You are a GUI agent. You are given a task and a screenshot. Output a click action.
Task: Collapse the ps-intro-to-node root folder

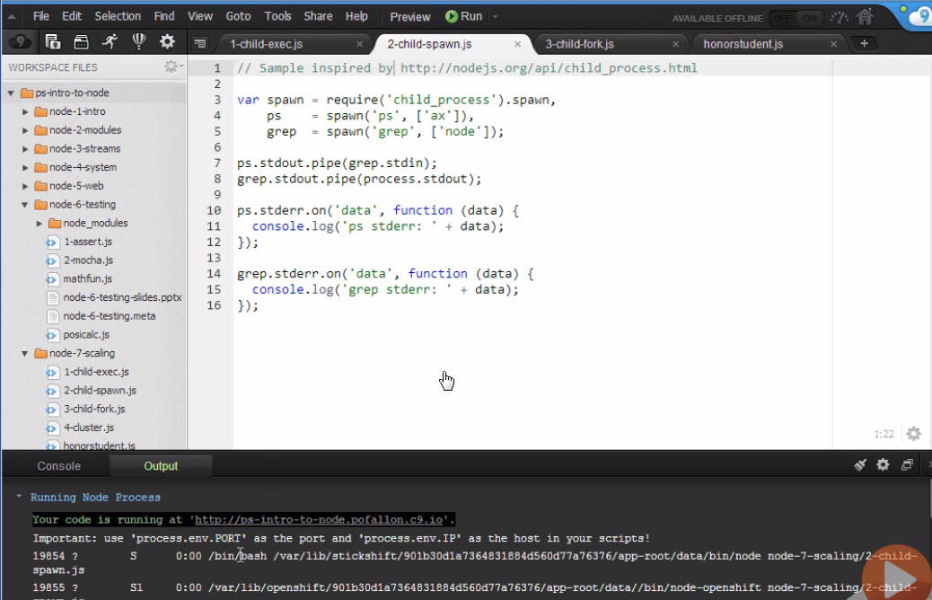[11, 93]
